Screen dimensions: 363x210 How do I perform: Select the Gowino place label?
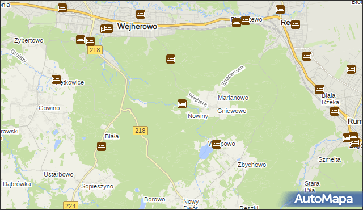pos(49,108)
